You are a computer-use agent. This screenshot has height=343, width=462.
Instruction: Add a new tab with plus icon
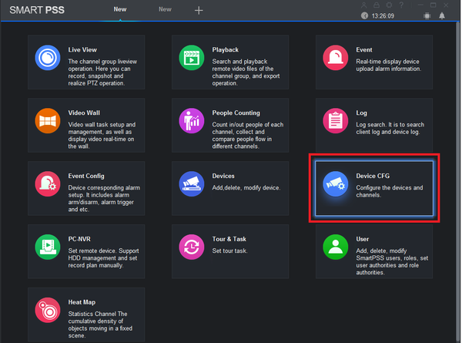(199, 11)
